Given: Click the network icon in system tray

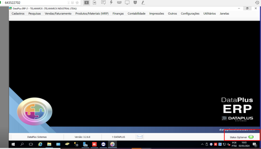Looking at the screenshot, I should 224,144.
